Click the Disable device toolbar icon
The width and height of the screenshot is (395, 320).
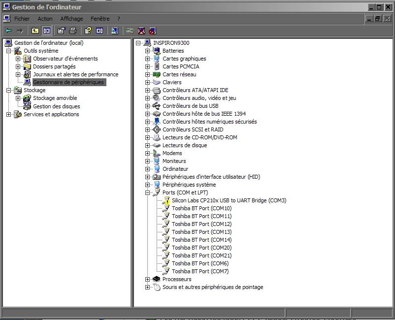click(x=153, y=31)
